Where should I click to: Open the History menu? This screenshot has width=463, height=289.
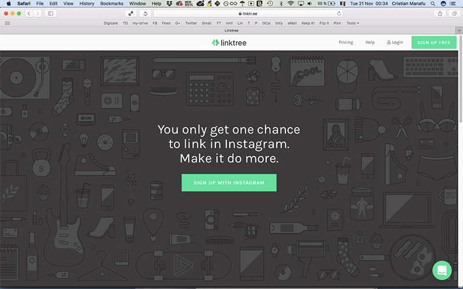tap(87, 3)
